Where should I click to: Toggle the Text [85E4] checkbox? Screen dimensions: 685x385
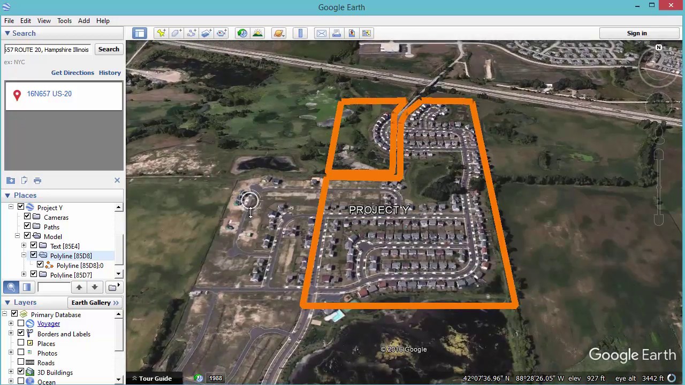pyautogui.click(x=34, y=245)
